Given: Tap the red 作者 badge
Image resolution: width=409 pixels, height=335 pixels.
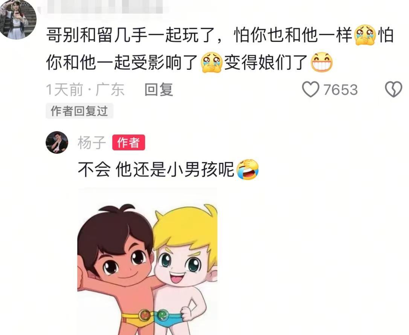Looking at the screenshot, I should click(128, 142).
